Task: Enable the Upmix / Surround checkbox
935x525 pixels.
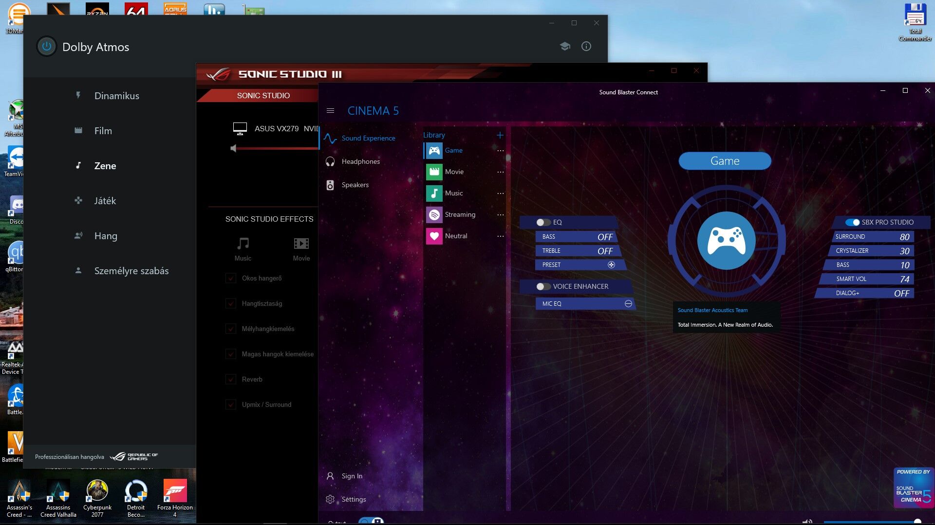Action: [x=231, y=404]
